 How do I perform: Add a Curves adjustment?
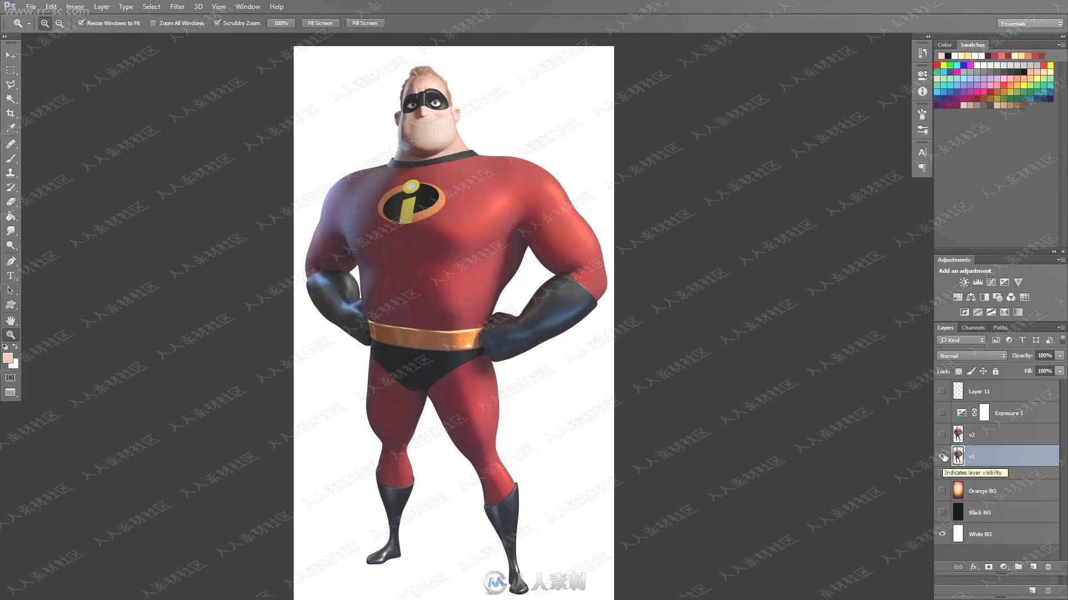[991, 282]
